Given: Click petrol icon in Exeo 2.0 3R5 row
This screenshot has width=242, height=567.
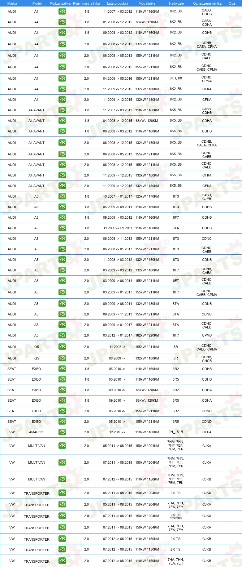Looking at the screenshot, I should point(62,422).
